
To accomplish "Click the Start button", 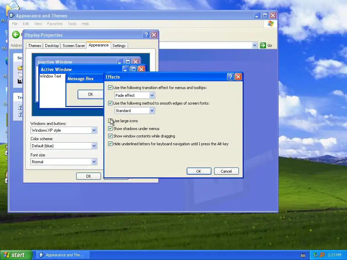I will click(16, 255).
